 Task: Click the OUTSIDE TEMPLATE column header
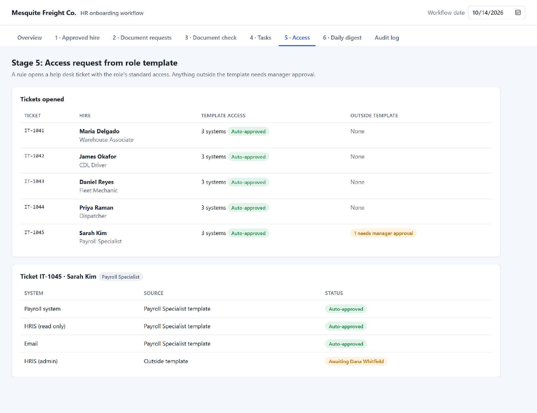374,116
